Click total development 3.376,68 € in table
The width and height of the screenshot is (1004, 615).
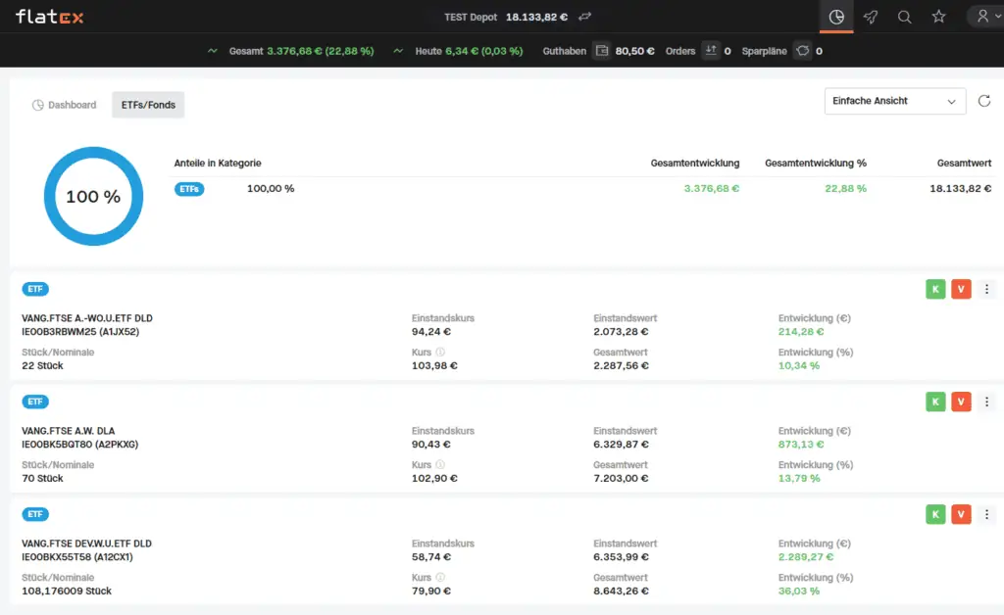tap(712, 189)
